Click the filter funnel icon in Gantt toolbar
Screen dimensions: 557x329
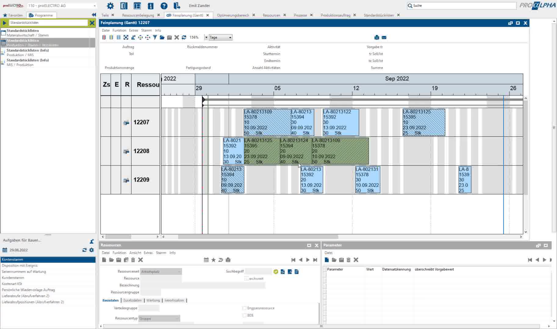[x=155, y=37]
